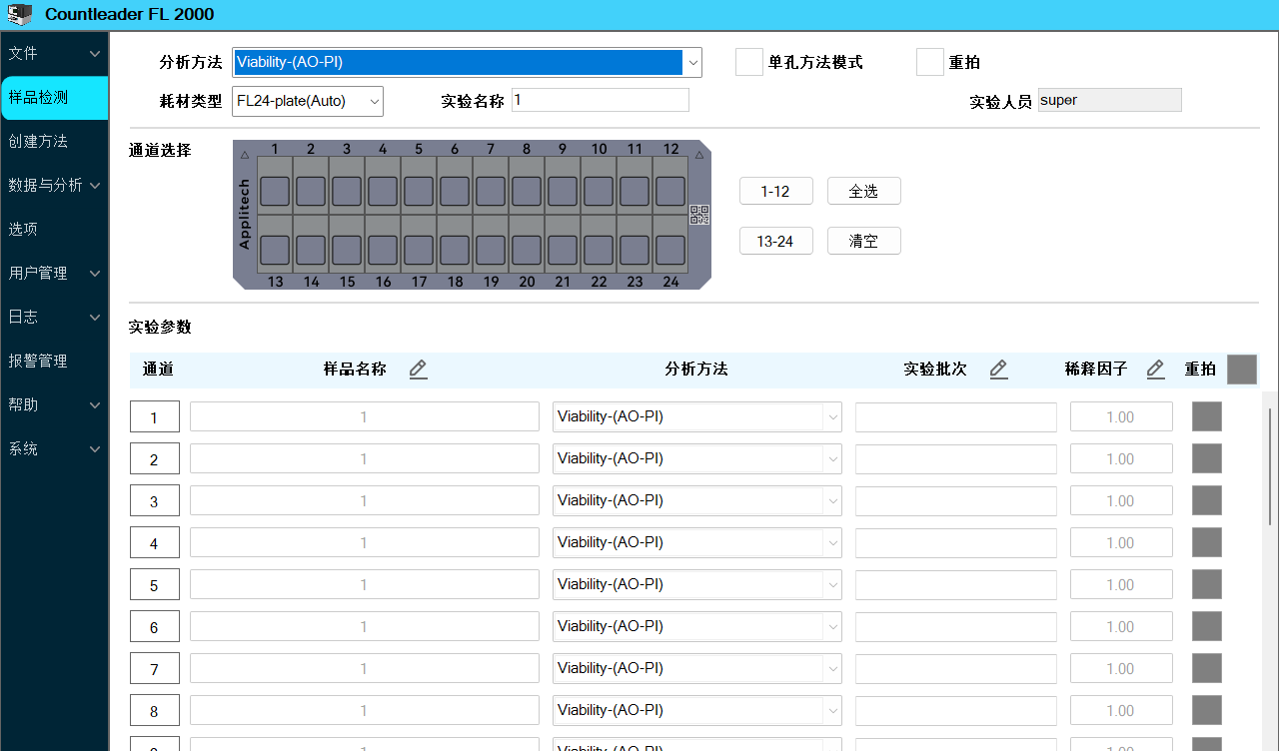
Task: Click the 实验名称 input field
Action: point(601,100)
